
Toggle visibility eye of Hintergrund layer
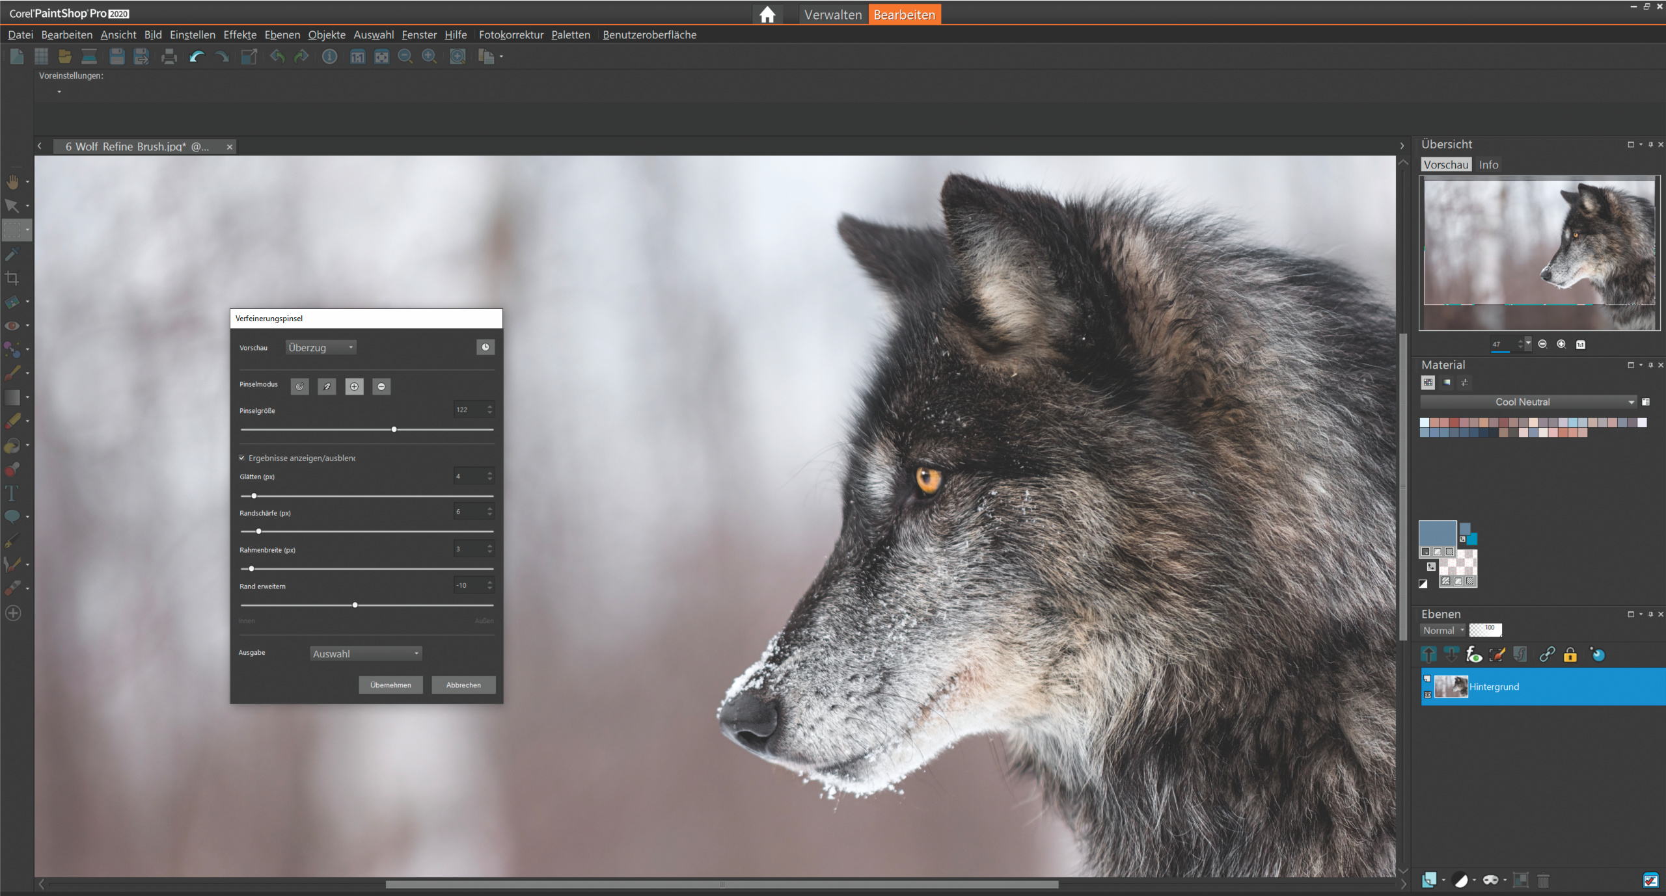(1428, 694)
